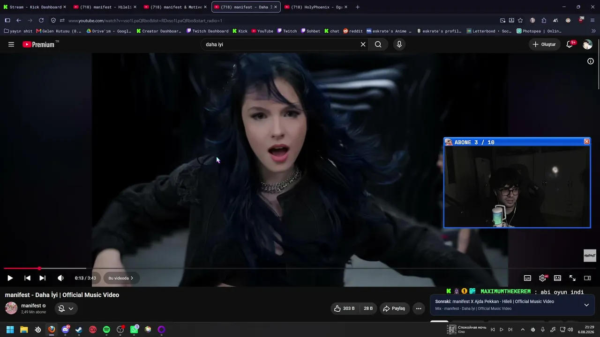
Task: Open Gelen Kutusu Gmail bookmark
Action: coord(59,31)
